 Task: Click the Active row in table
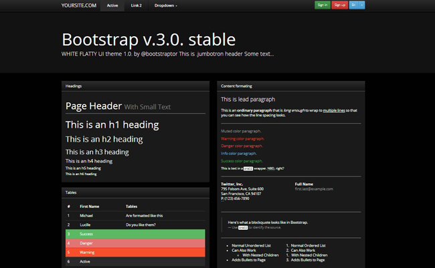point(135,262)
